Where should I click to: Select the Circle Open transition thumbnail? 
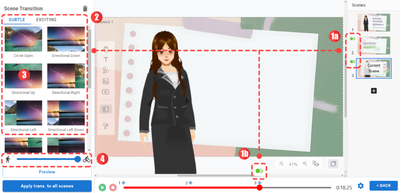coord(23,39)
